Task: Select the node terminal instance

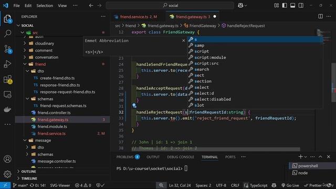Action: point(312,173)
